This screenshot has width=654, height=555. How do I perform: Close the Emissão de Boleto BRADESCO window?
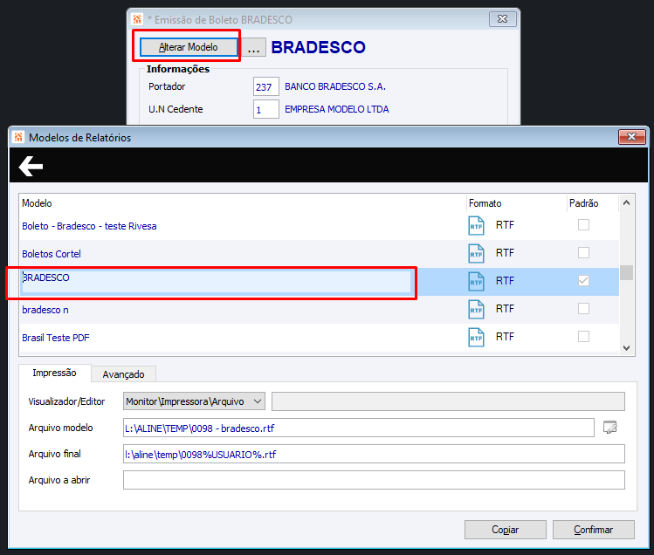pyautogui.click(x=503, y=19)
